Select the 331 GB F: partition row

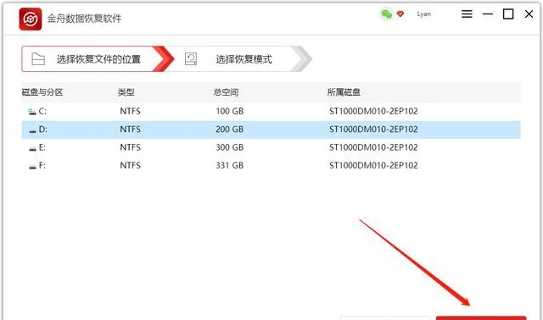(x=271, y=166)
